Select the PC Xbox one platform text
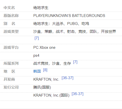The image size is (122, 109). (44, 48)
